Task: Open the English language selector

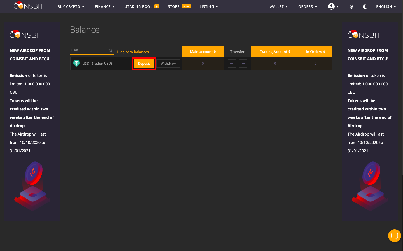Action: coord(386,7)
